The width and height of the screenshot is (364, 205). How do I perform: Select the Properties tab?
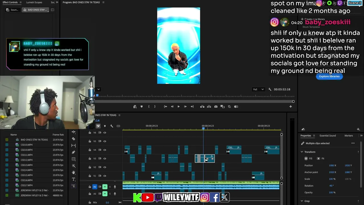[306, 136]
